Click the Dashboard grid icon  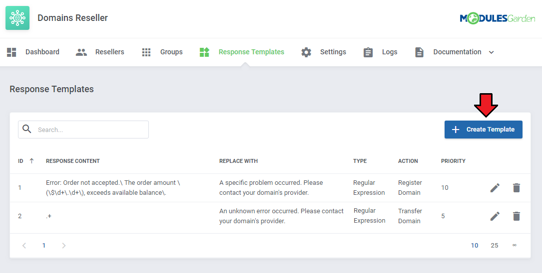click(12, 52)
